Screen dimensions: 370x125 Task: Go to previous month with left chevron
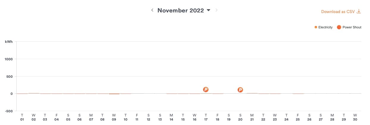tap(152, 10)
